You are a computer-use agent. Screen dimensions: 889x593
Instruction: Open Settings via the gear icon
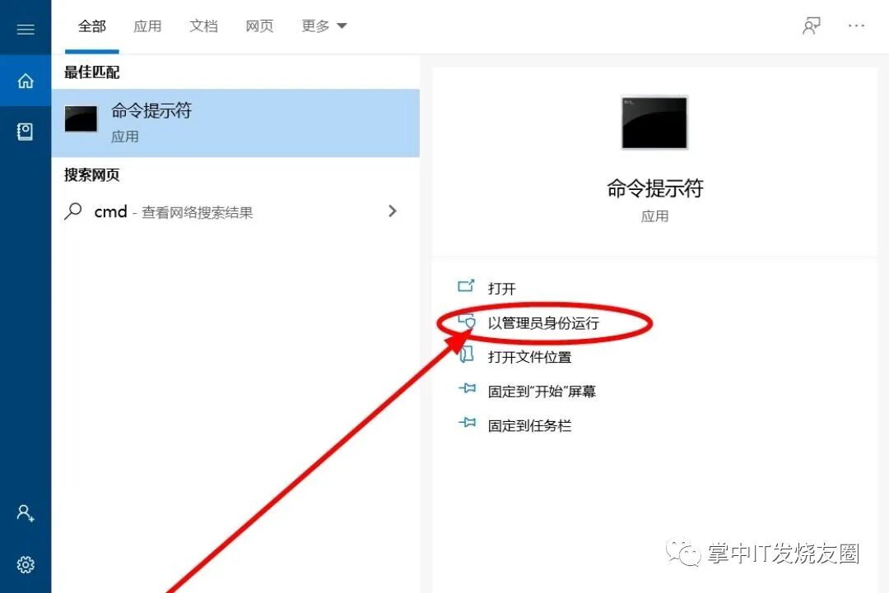coord(26,565)
